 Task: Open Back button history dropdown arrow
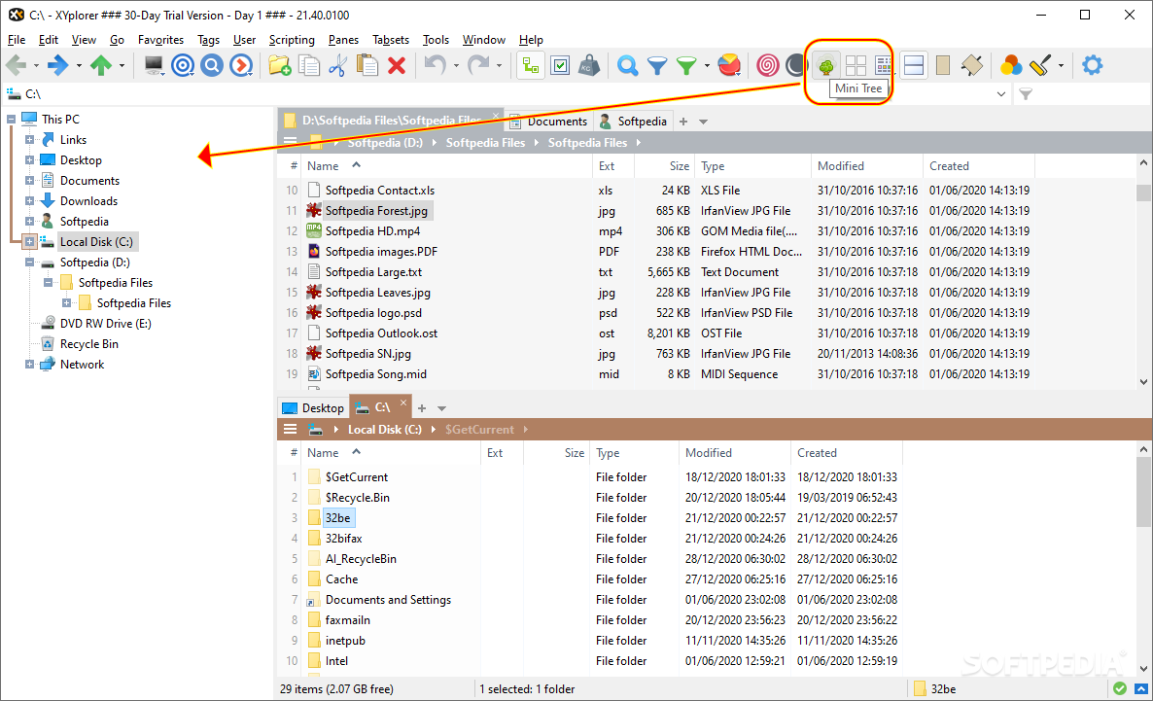(x=36, y=66)
